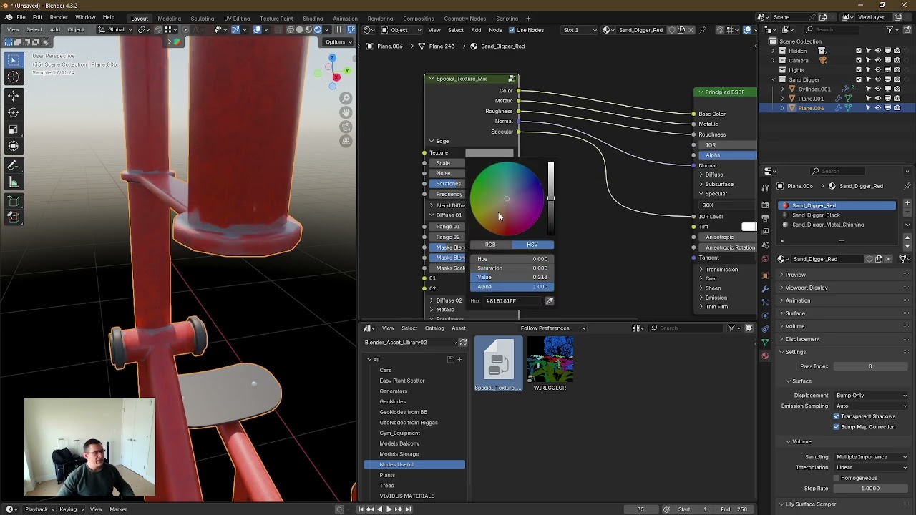Select the Transform tool
916x515 pixels.
14,147
